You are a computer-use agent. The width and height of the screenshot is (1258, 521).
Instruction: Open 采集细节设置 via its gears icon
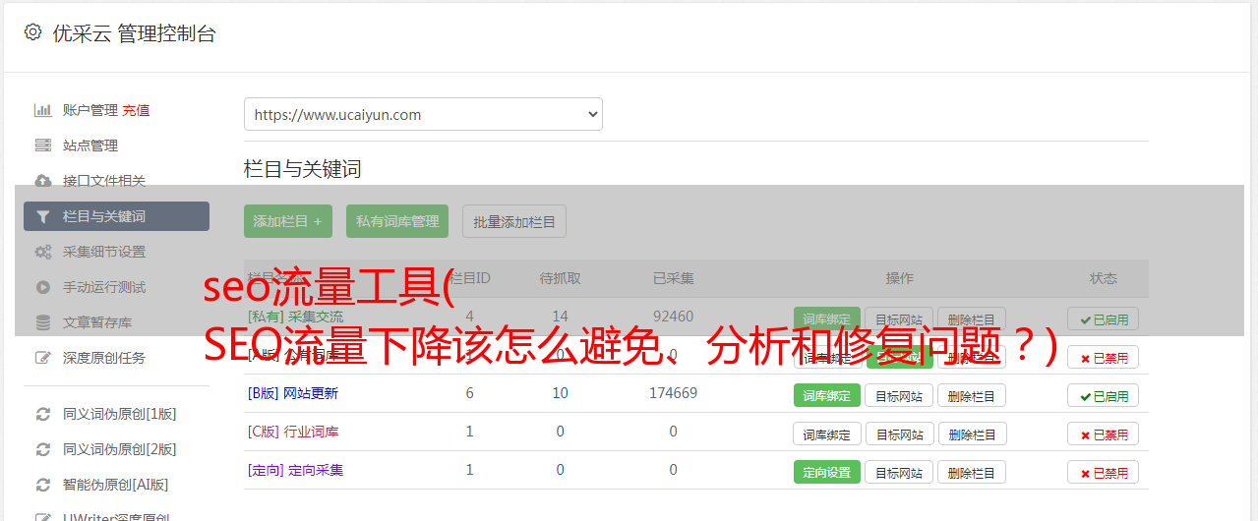[x=43, y=252]
